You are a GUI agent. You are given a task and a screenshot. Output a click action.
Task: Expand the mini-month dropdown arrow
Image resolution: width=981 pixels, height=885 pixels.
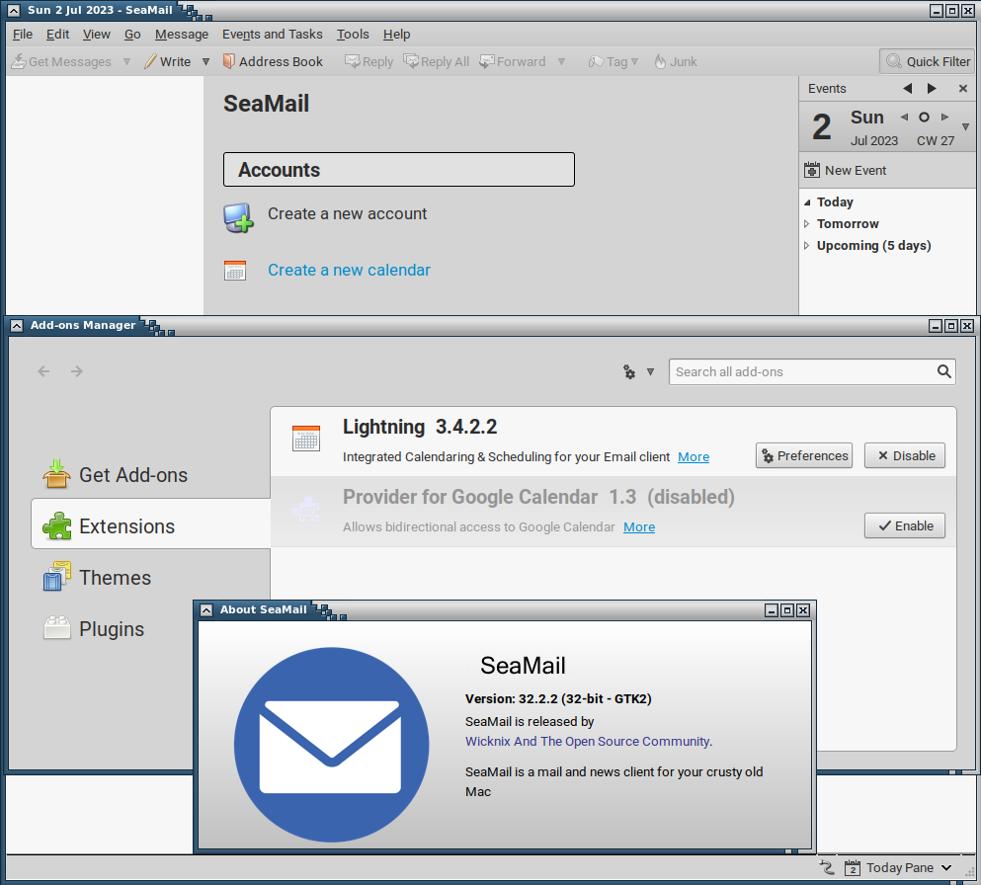(x=965, y=127)
